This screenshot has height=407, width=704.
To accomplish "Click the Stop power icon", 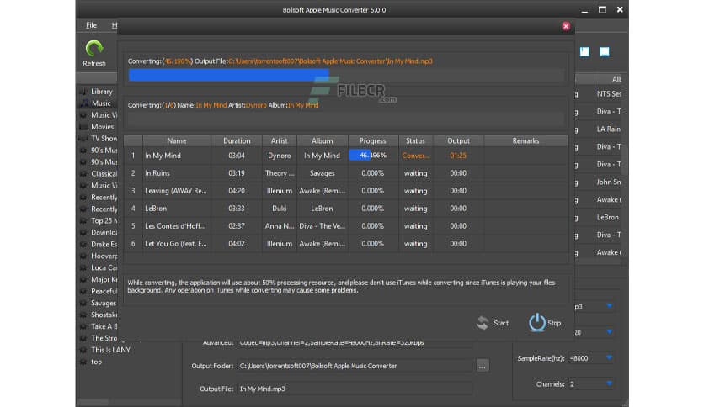I will [537, 323].
